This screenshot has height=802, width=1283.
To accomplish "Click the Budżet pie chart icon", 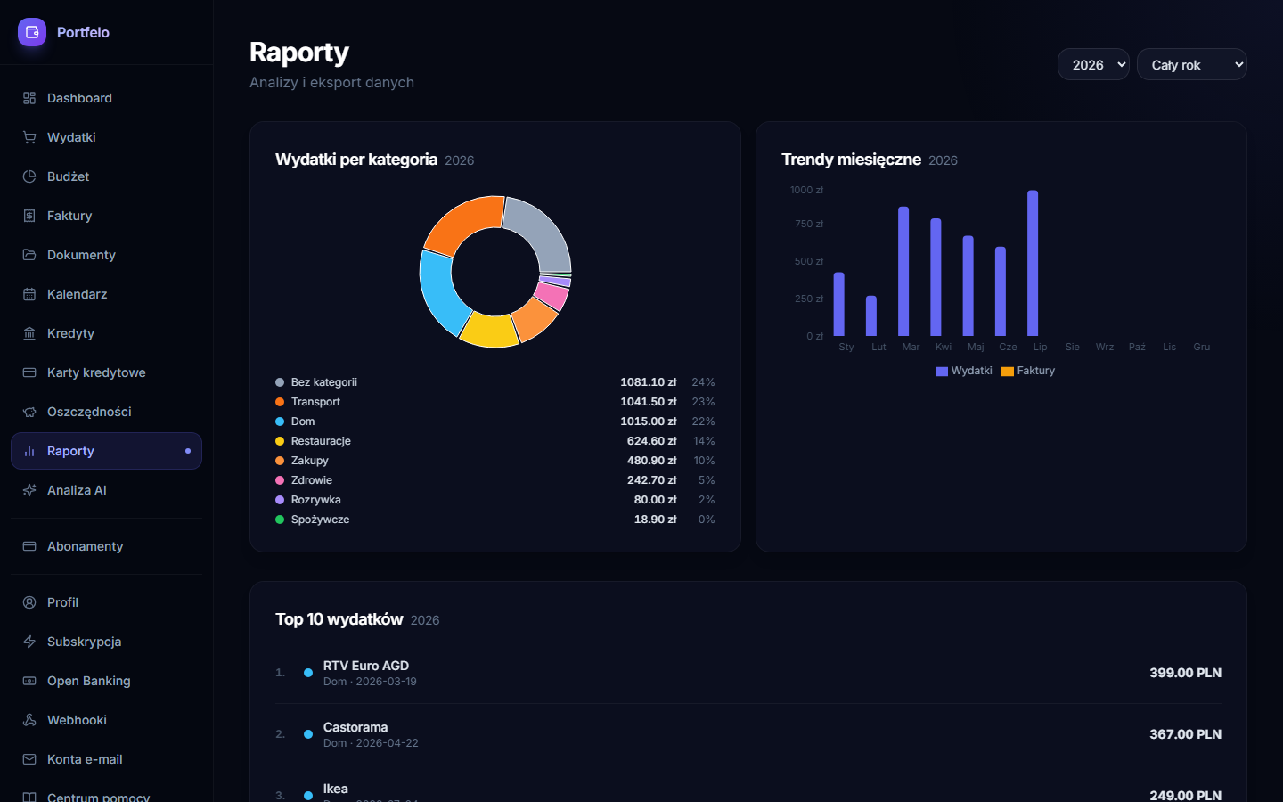I will click(29, 176).
